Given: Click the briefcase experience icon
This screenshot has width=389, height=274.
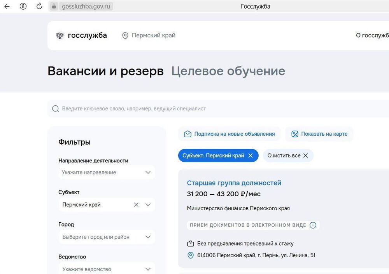Looking at the screenshot, I should click(x=191, y=244).
